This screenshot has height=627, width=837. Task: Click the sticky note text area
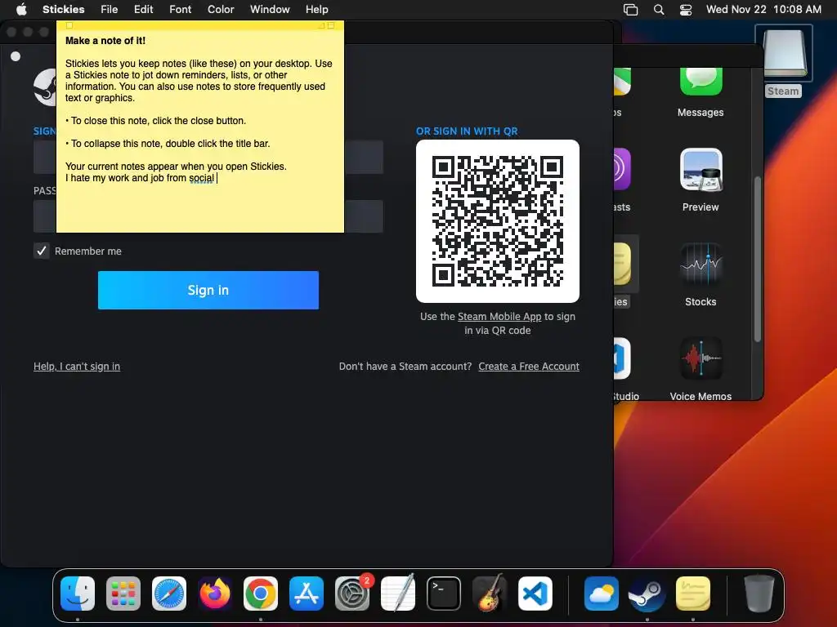pyautogui.click(x=200, y=131)
